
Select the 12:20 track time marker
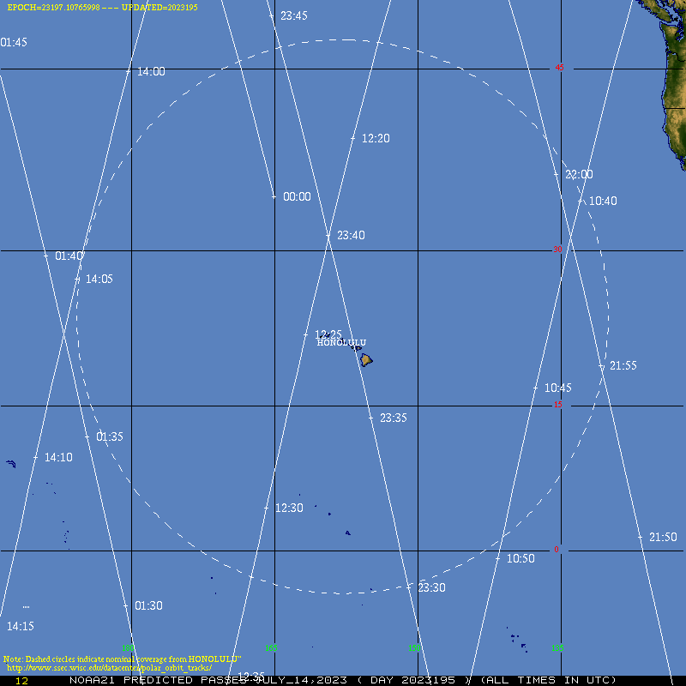coord(376,138)
